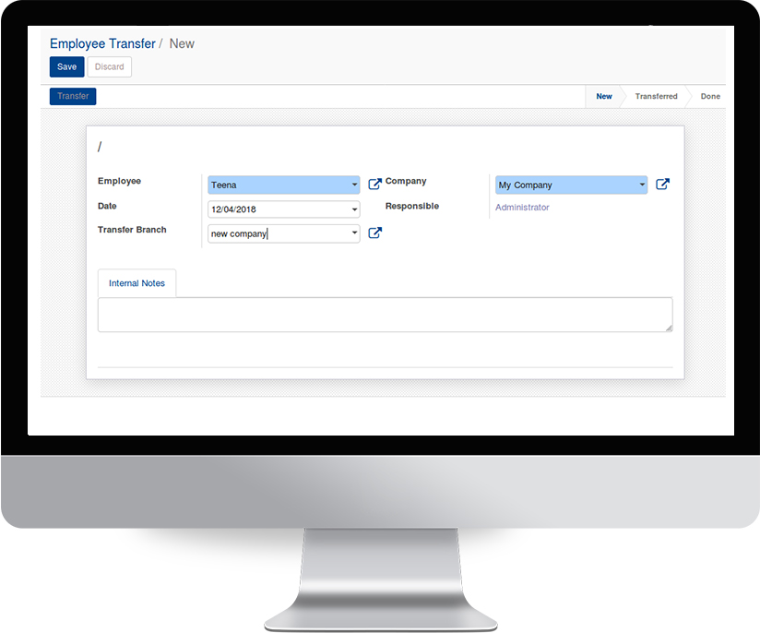Image resolution: width=760 pixels, height=633 pixels.
Task: Switch to the Internal Notes tab
Action: (137, 283)
